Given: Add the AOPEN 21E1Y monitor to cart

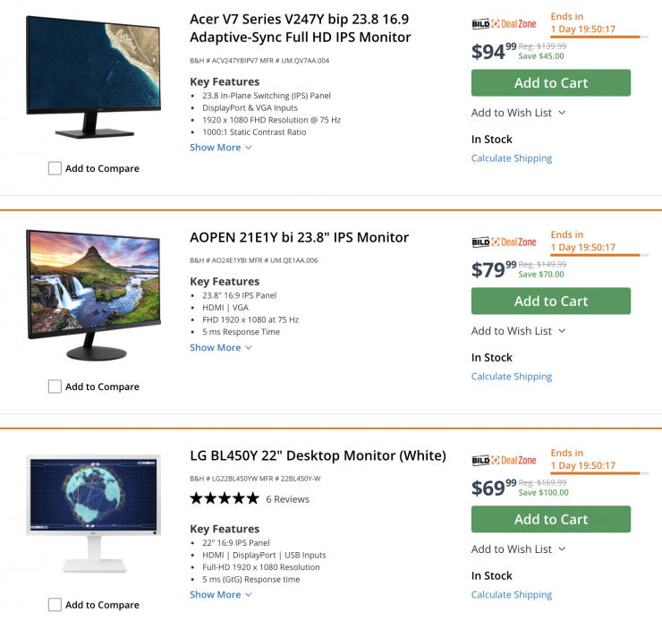Looking at the screenshot, I should [x=551, y=302].
